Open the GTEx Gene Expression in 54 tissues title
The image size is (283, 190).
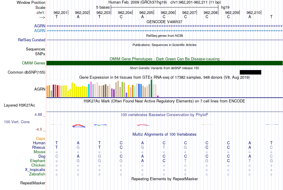[x=164, y=77]
